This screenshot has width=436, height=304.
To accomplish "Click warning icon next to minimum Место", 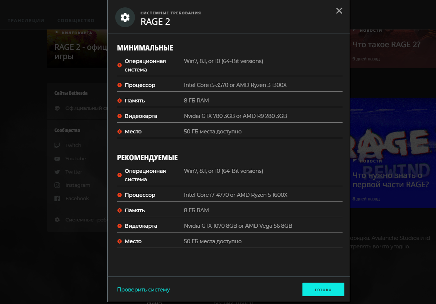I will click(120, 132).
